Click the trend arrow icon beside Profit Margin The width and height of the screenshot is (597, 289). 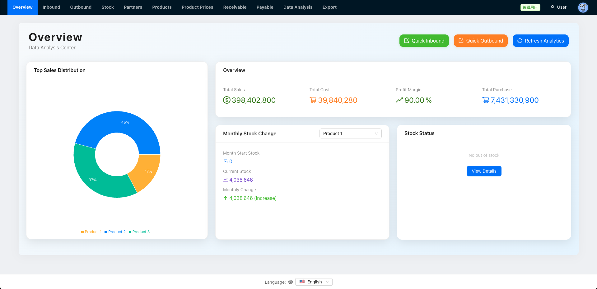399,100
